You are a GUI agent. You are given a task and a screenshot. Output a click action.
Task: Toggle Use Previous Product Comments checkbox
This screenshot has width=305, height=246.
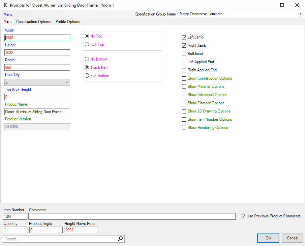click(x=243, y=216)
